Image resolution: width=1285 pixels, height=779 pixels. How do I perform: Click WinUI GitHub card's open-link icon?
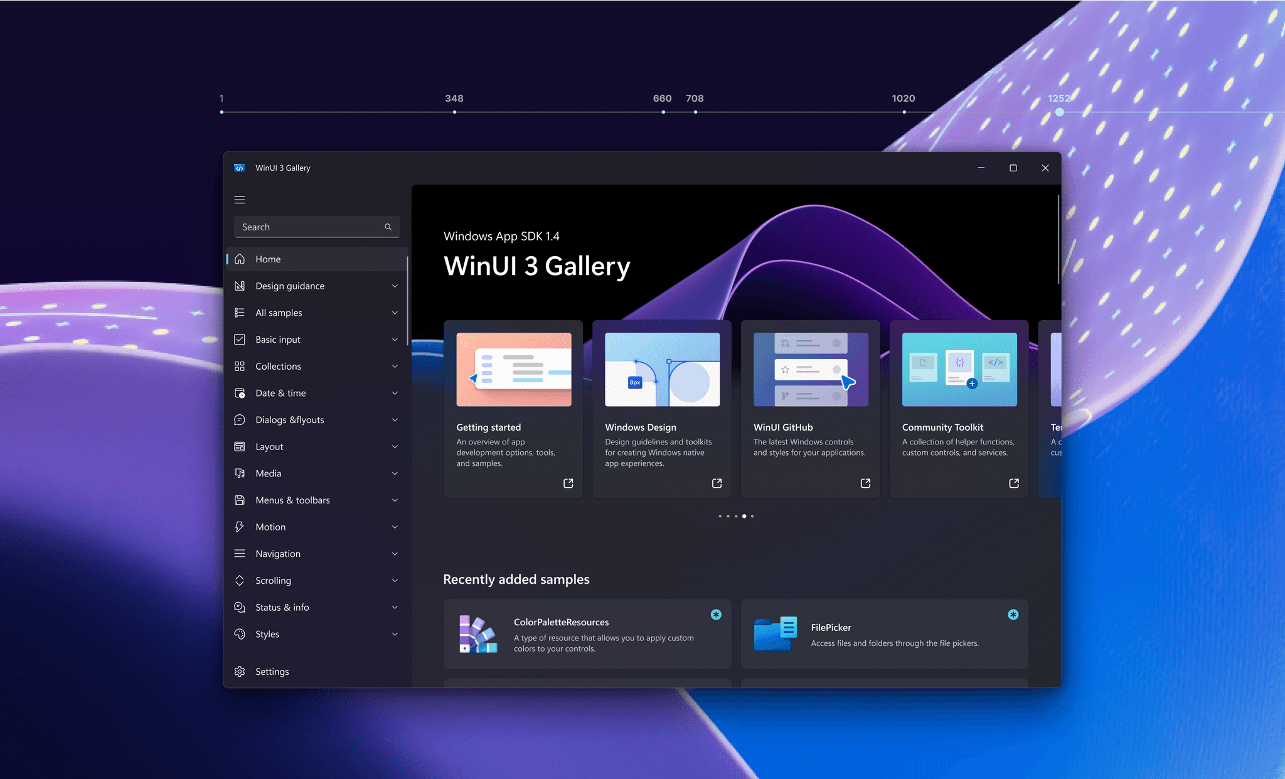[865, 483]
